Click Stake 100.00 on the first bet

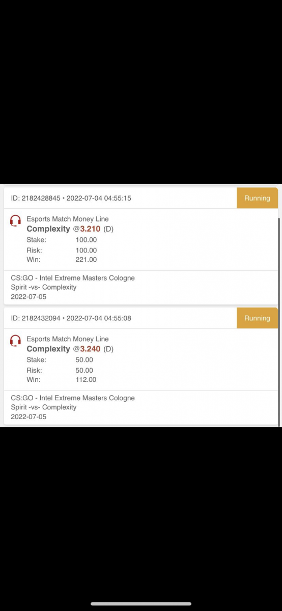pyautogui.click(x=62, y=240)
